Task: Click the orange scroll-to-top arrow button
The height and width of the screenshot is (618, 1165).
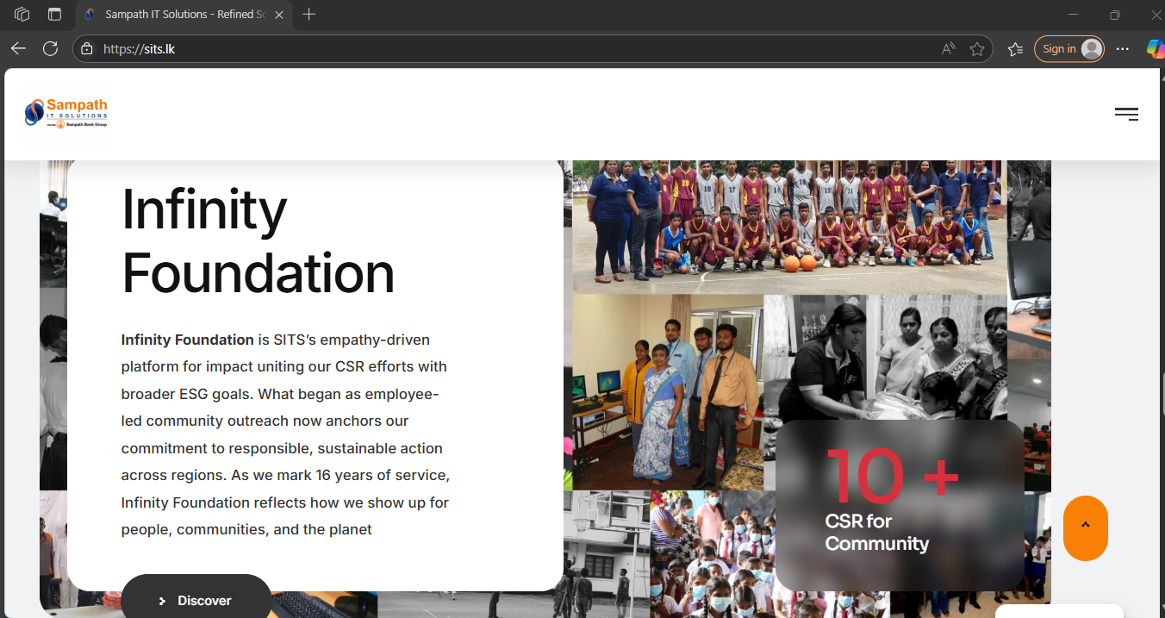Action: [x=1086, y=527]
